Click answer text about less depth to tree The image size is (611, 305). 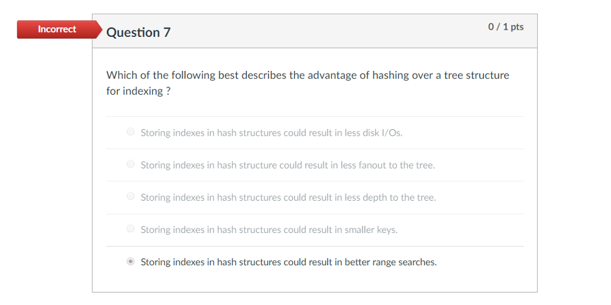click(x=288, y=197)
